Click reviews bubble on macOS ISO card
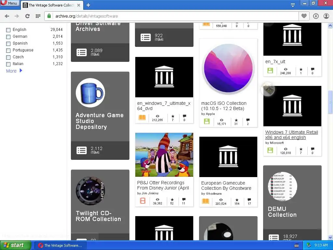This screenshot has width=333, height=250. point(248,120)
